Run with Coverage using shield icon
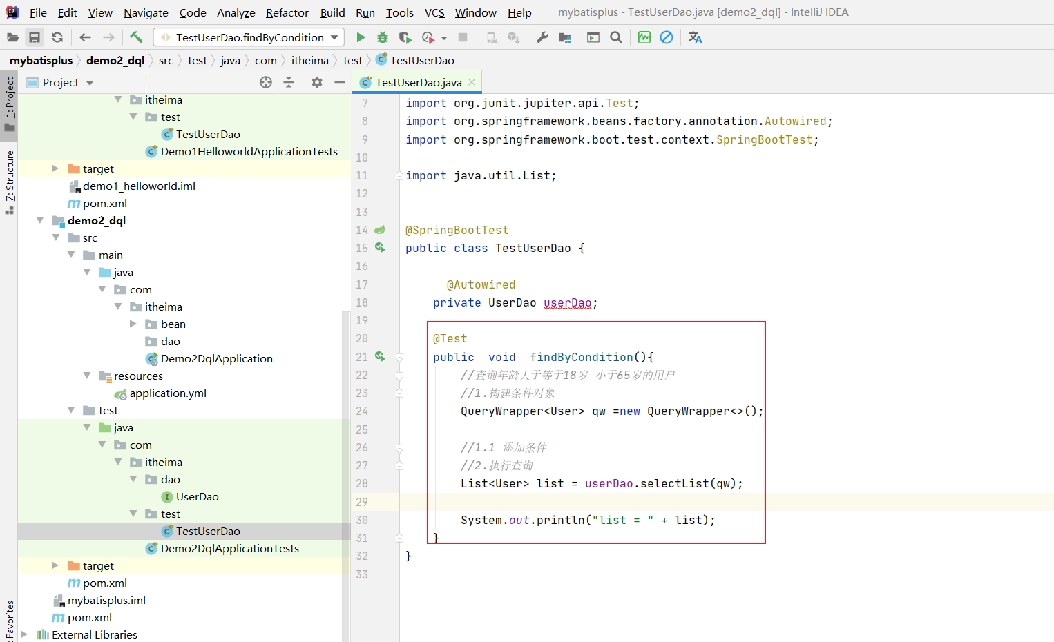Viewport: 1054px width, 642px height. 405,37
